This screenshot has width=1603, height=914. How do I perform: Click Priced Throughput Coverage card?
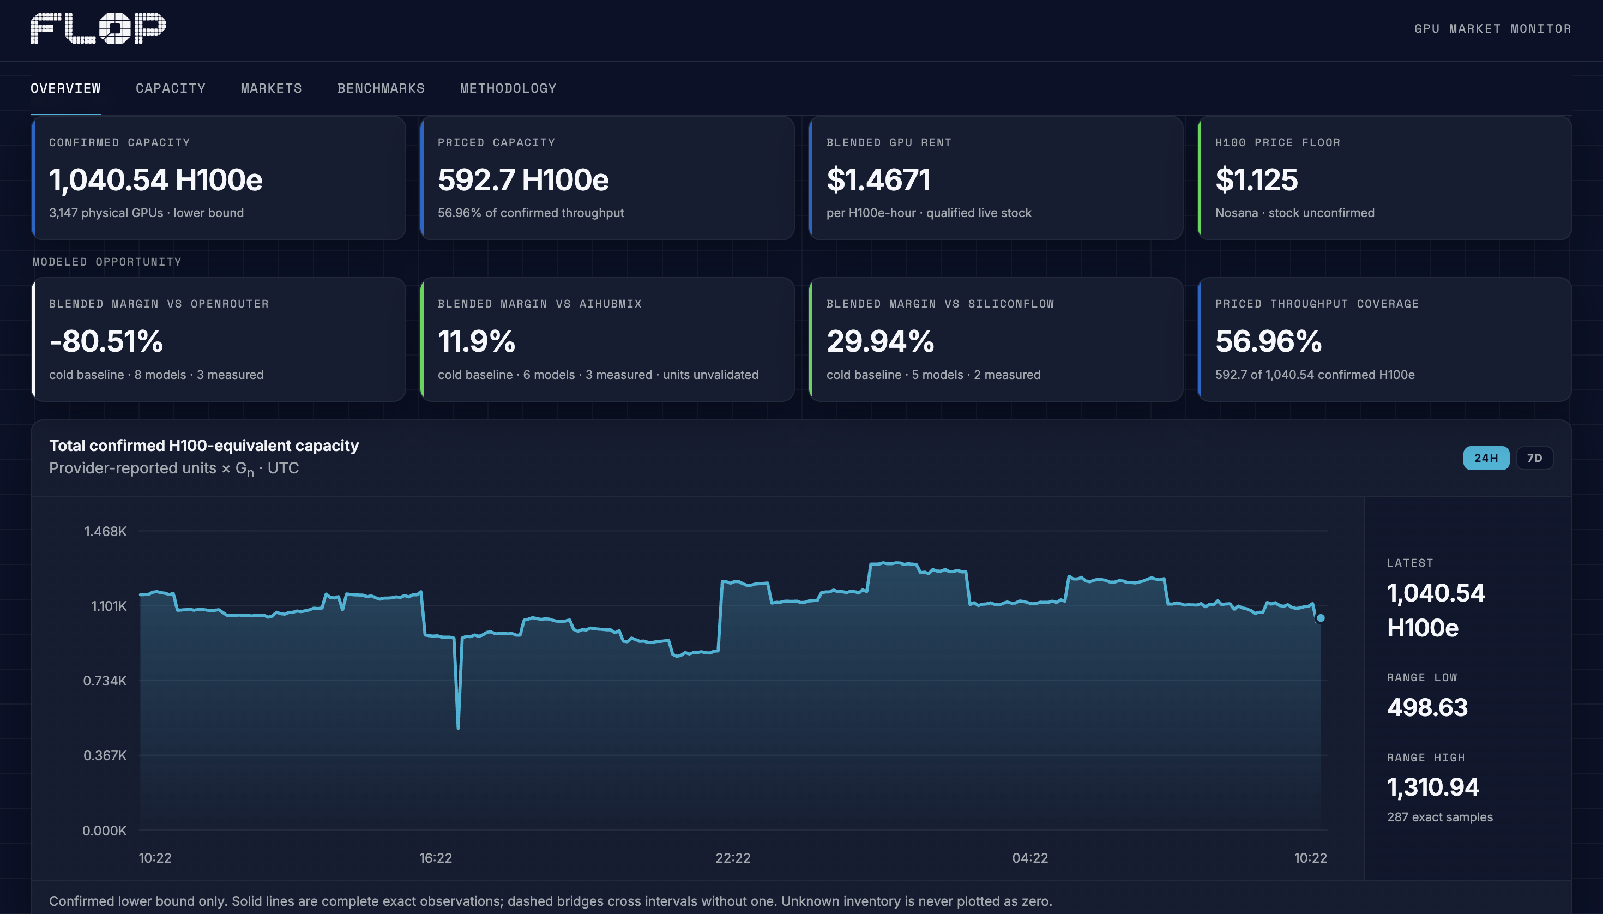click(x=1384, y=340)
